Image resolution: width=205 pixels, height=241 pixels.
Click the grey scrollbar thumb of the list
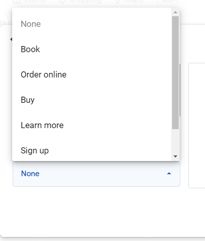[x=175, y=72]
